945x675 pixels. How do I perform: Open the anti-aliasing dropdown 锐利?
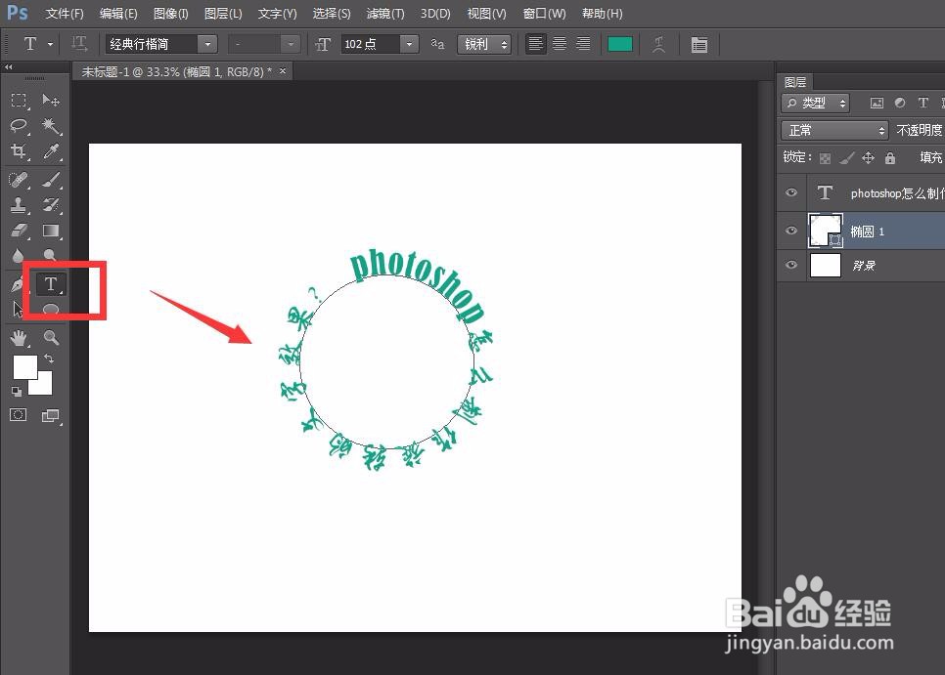pyautogui.click(x=484, y=44)
